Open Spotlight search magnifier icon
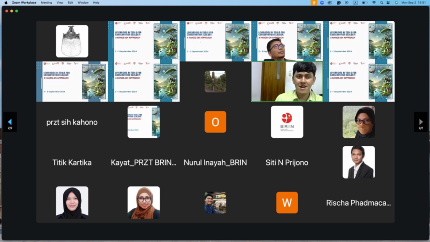Screen dimensions: 430x242 [x=381, y=3]
